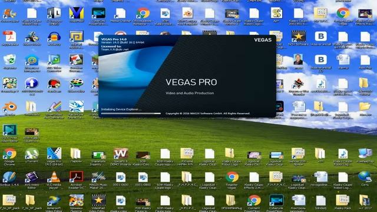This screenshot has width=377, height=212.
Task: Click the Пароли folder
Action: coord(75,154)
